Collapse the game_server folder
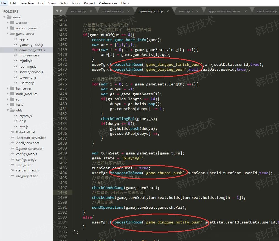The height and width of the screenshot is (241, 279). click(7, 33)
